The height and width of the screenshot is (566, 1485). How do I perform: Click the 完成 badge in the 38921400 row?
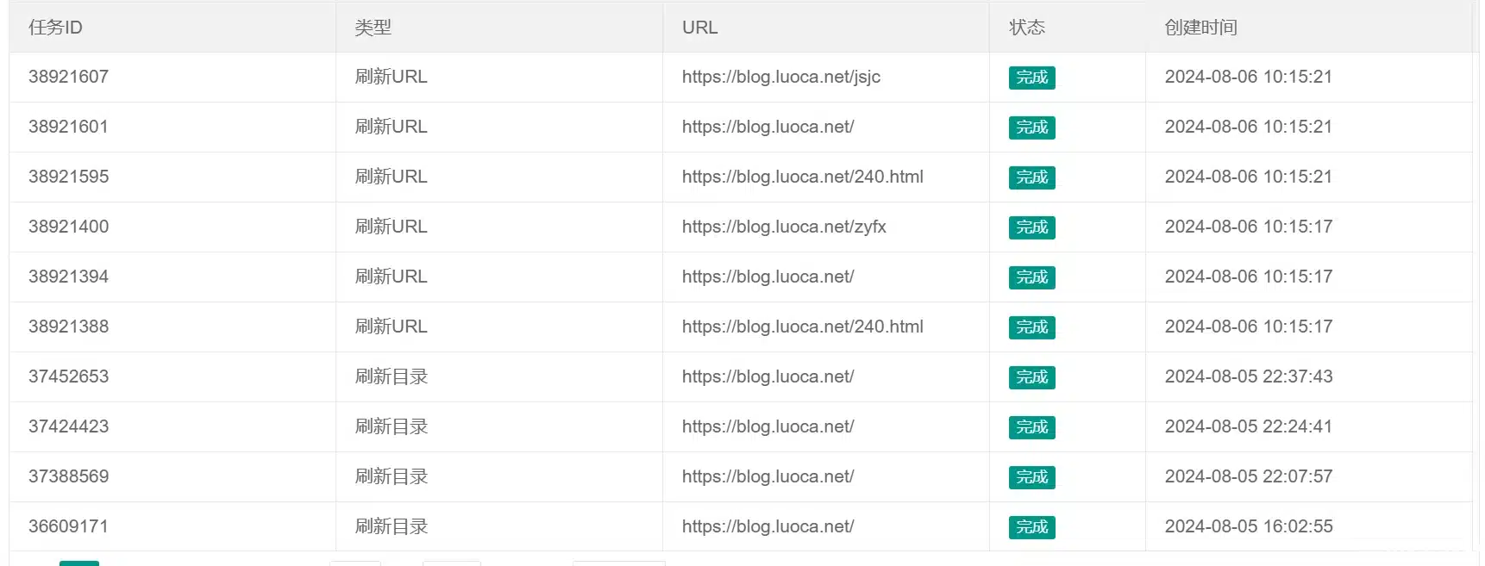point(1031,227)
